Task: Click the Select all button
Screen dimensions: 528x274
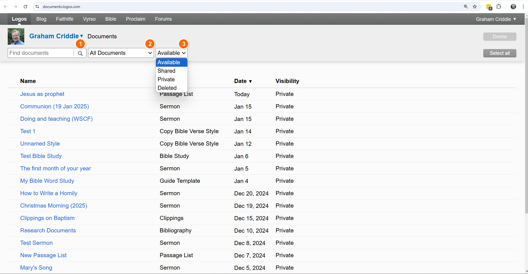Action: pyautogui.click(x=500, y=53)
